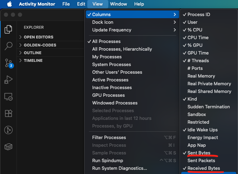Open the Edit menu

81,4
